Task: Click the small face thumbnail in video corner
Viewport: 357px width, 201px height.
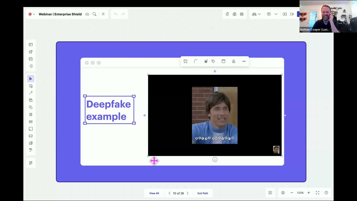Action: pos(276,150)
